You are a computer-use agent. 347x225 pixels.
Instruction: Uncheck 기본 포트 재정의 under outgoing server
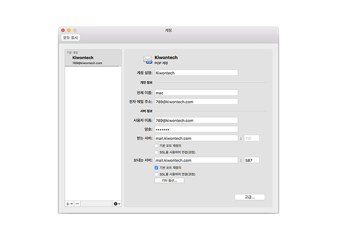tap(157, 167)
